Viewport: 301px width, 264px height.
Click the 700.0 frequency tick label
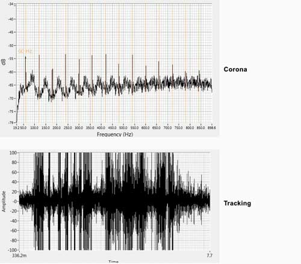[167, 128]
